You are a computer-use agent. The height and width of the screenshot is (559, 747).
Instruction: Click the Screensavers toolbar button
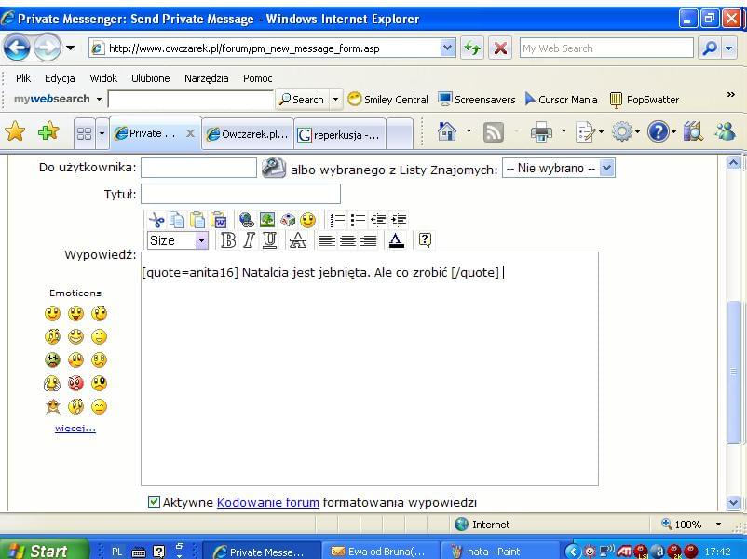[476, 100]
